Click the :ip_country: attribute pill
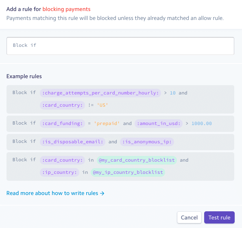 (x=59, y=172)
